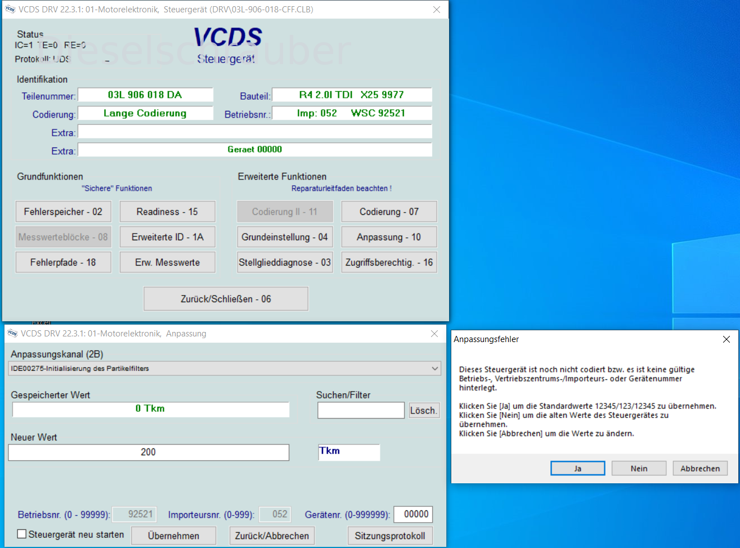Click the Neuer Wert field showing 200
The image size is (740, 548).
point(149,452)
